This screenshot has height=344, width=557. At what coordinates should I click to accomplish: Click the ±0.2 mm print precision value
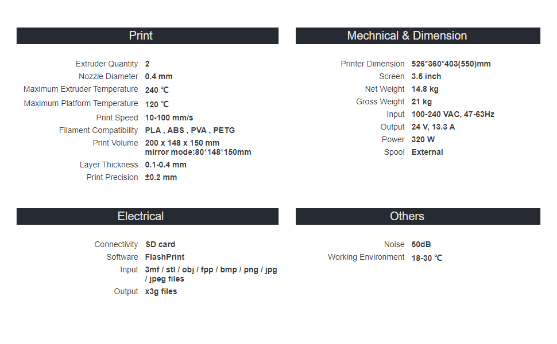pos(161,177)
